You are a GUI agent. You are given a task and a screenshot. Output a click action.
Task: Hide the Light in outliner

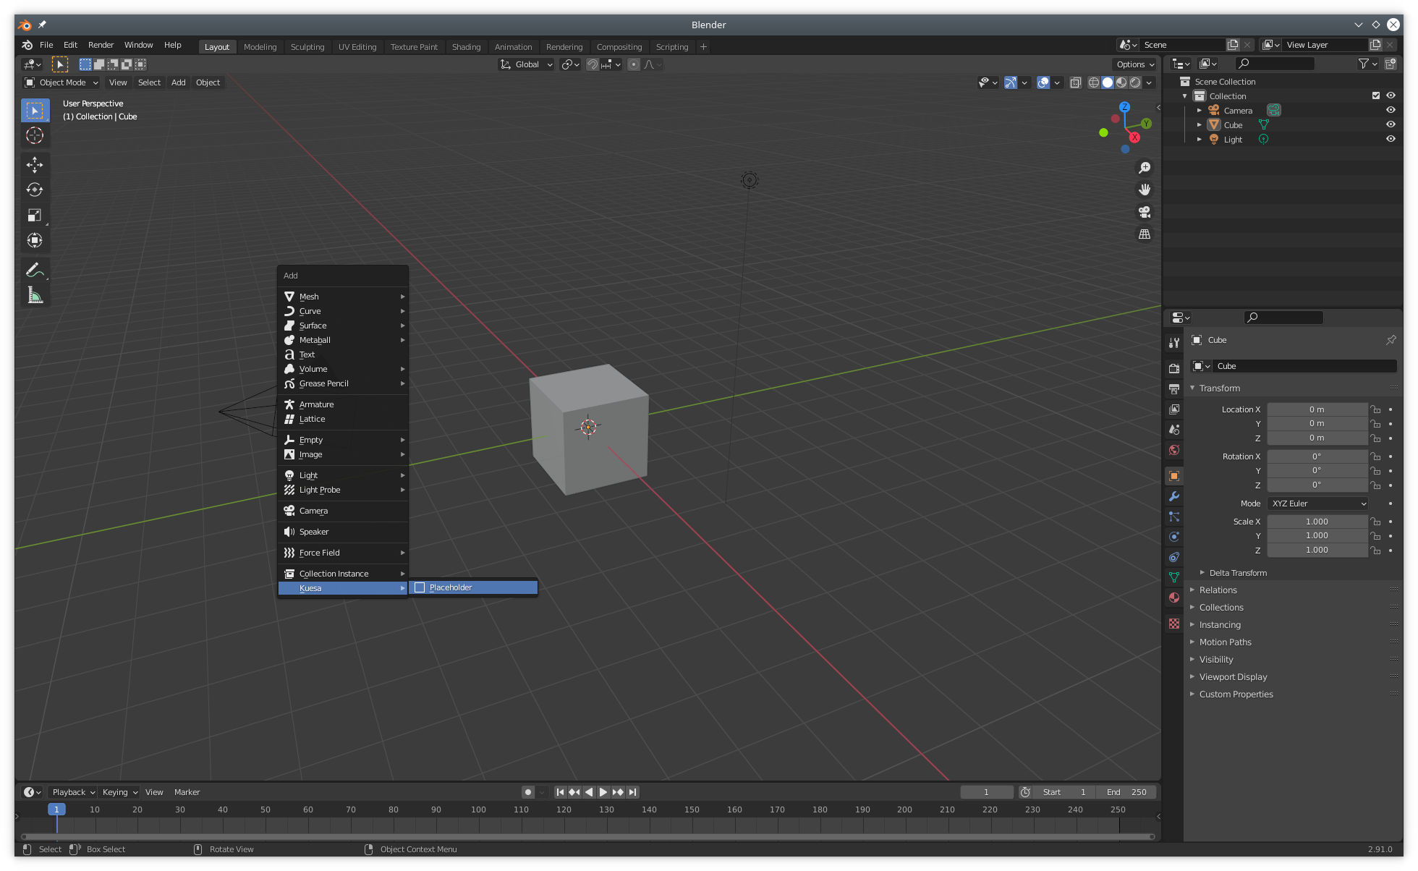tap(1391, 139)
